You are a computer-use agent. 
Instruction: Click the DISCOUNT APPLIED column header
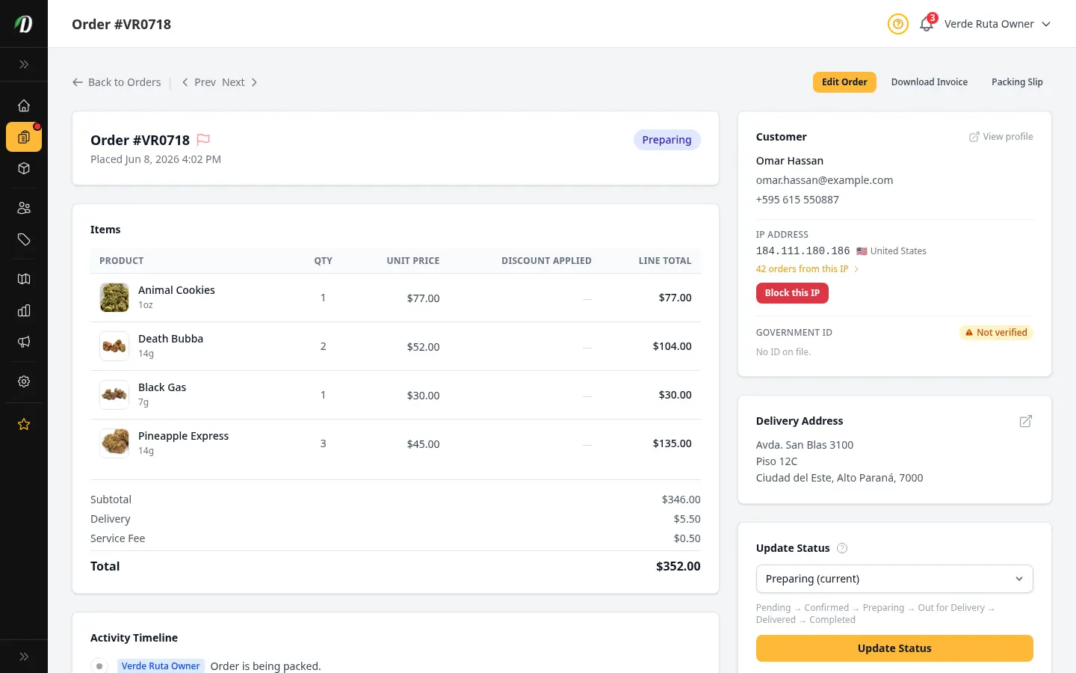[x=546, y=261]
